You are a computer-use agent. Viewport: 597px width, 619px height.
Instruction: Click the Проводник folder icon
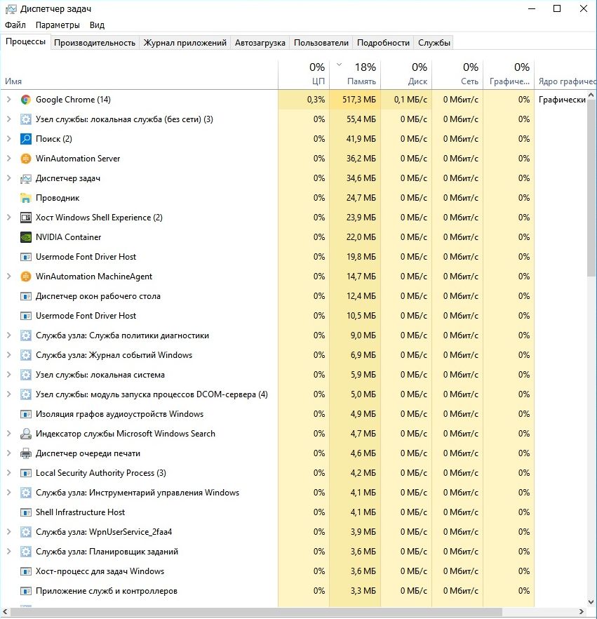coord(26,198)
